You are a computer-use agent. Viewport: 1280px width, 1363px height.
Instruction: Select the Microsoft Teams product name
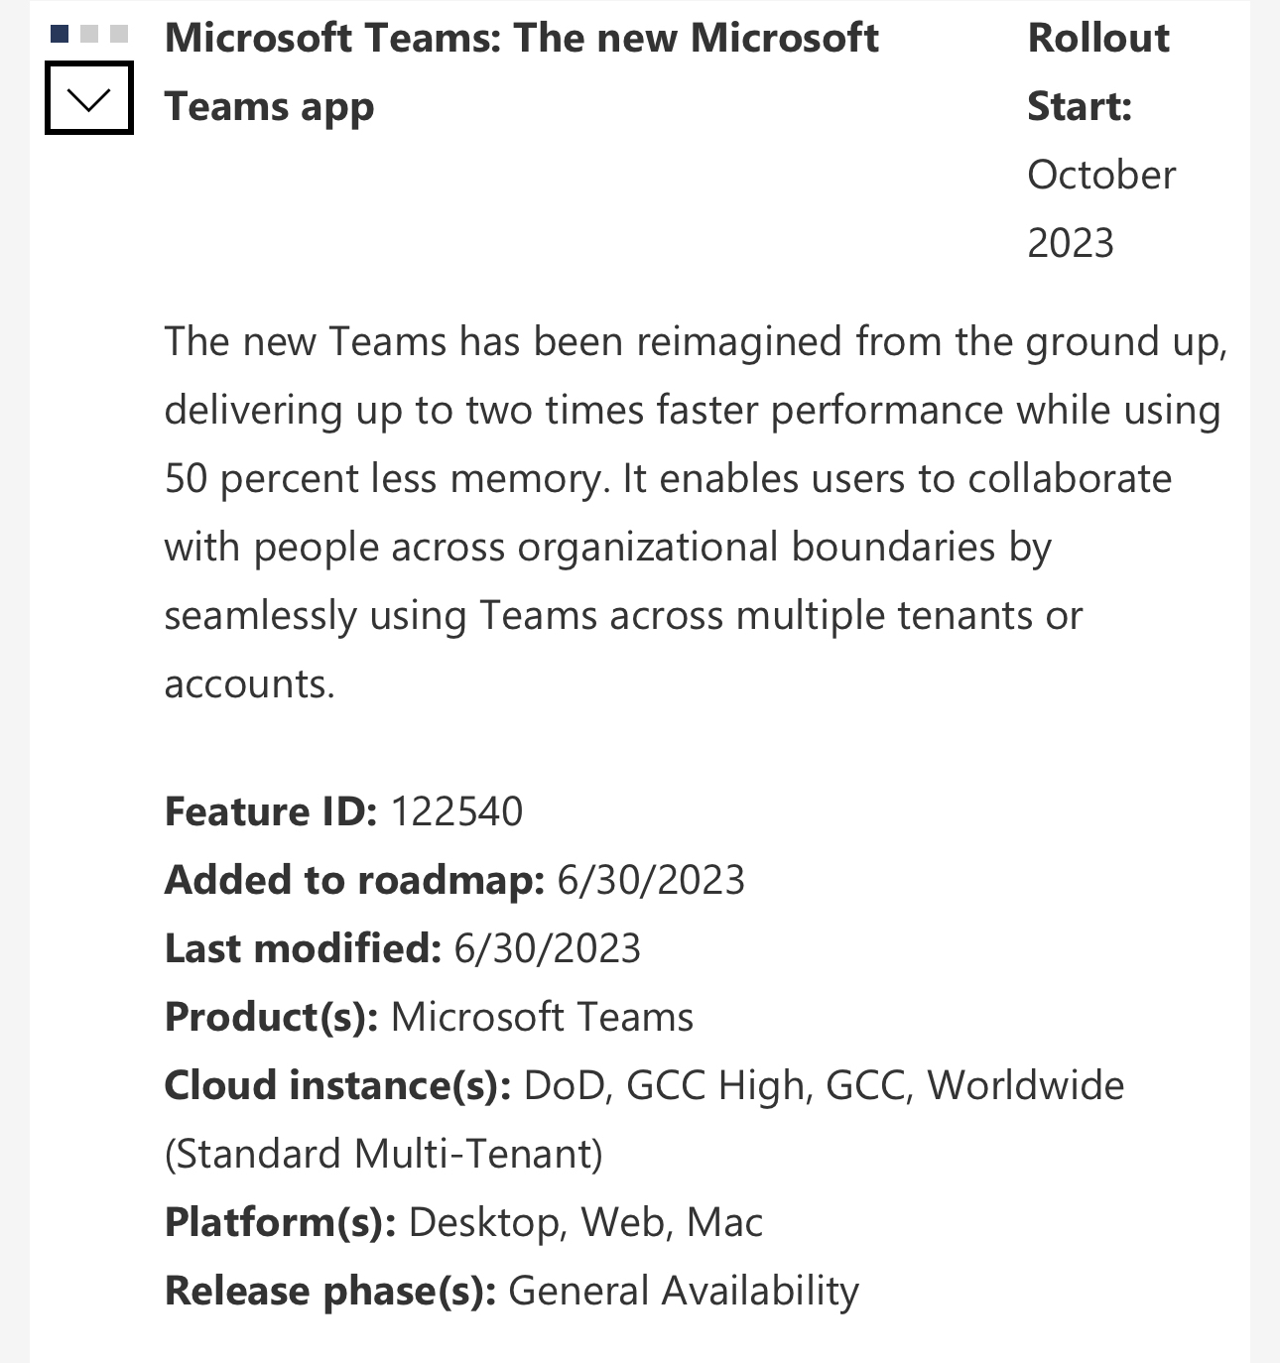(542, 1017)
